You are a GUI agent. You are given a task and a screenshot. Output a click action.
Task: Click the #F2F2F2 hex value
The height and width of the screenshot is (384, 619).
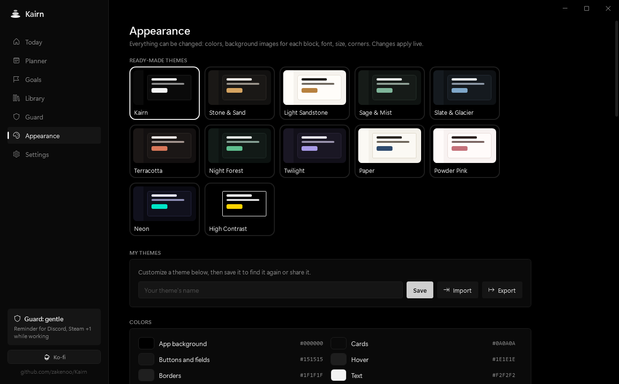point(504,375)
